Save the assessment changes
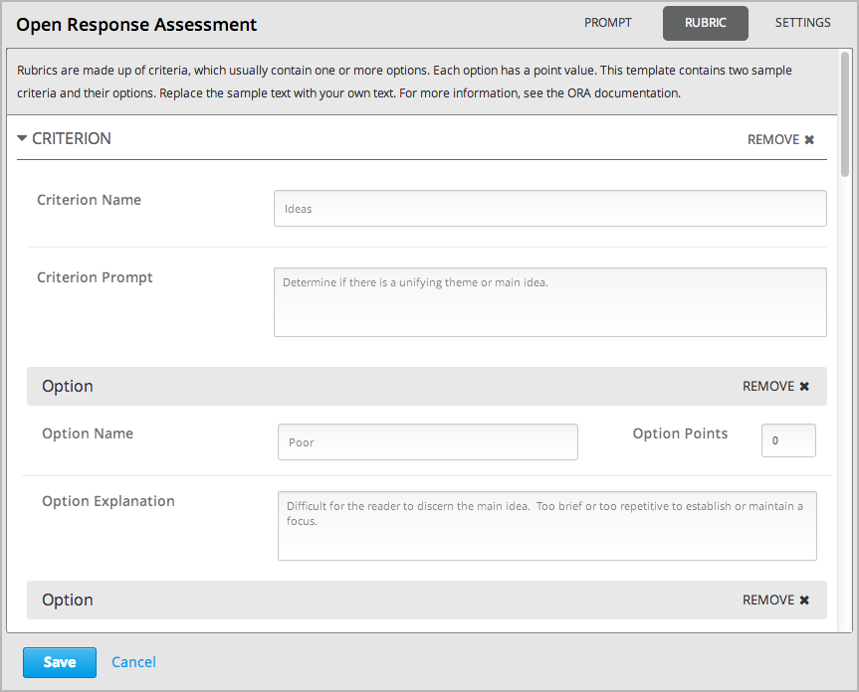859x692 pixels. [60, 662]
